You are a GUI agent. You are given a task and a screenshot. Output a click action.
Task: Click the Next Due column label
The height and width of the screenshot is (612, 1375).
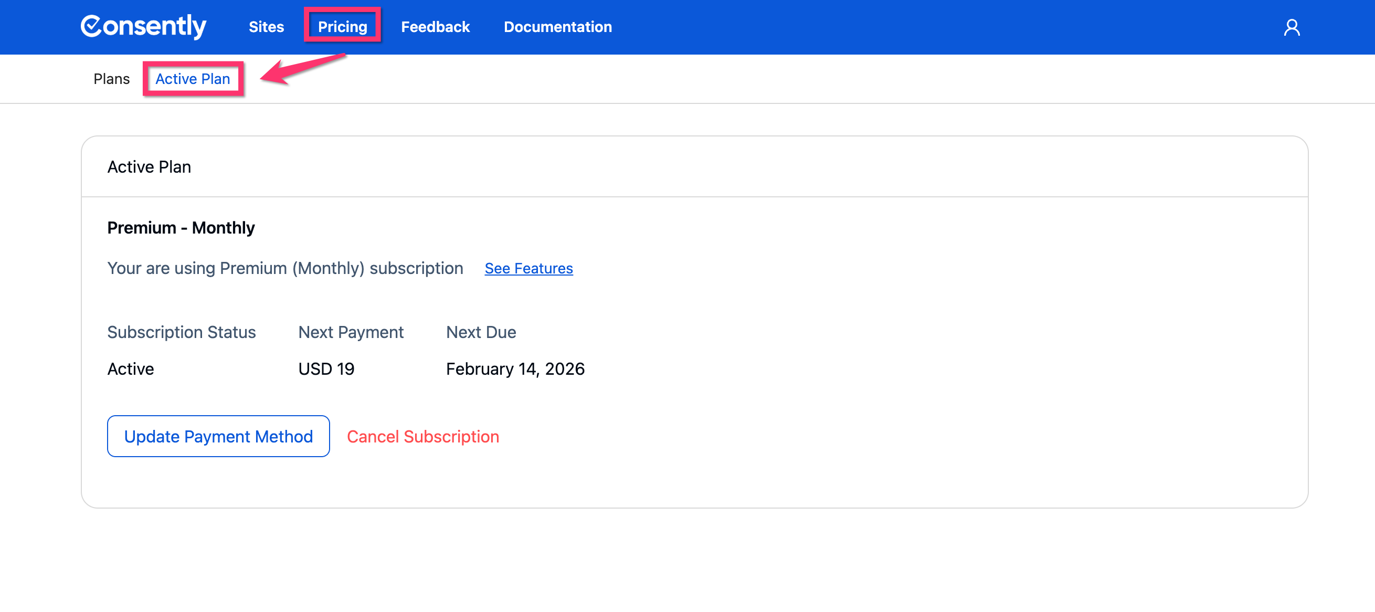(481, 332)
